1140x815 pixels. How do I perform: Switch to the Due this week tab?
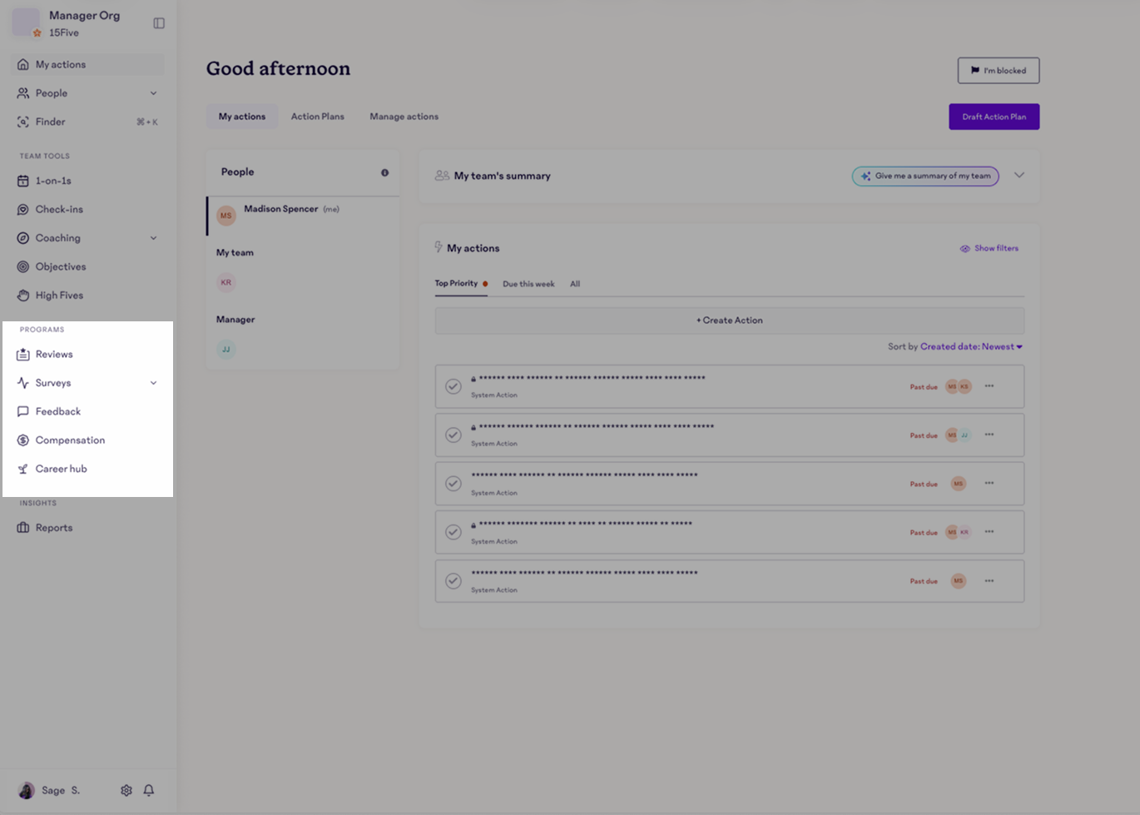[528, 283]
